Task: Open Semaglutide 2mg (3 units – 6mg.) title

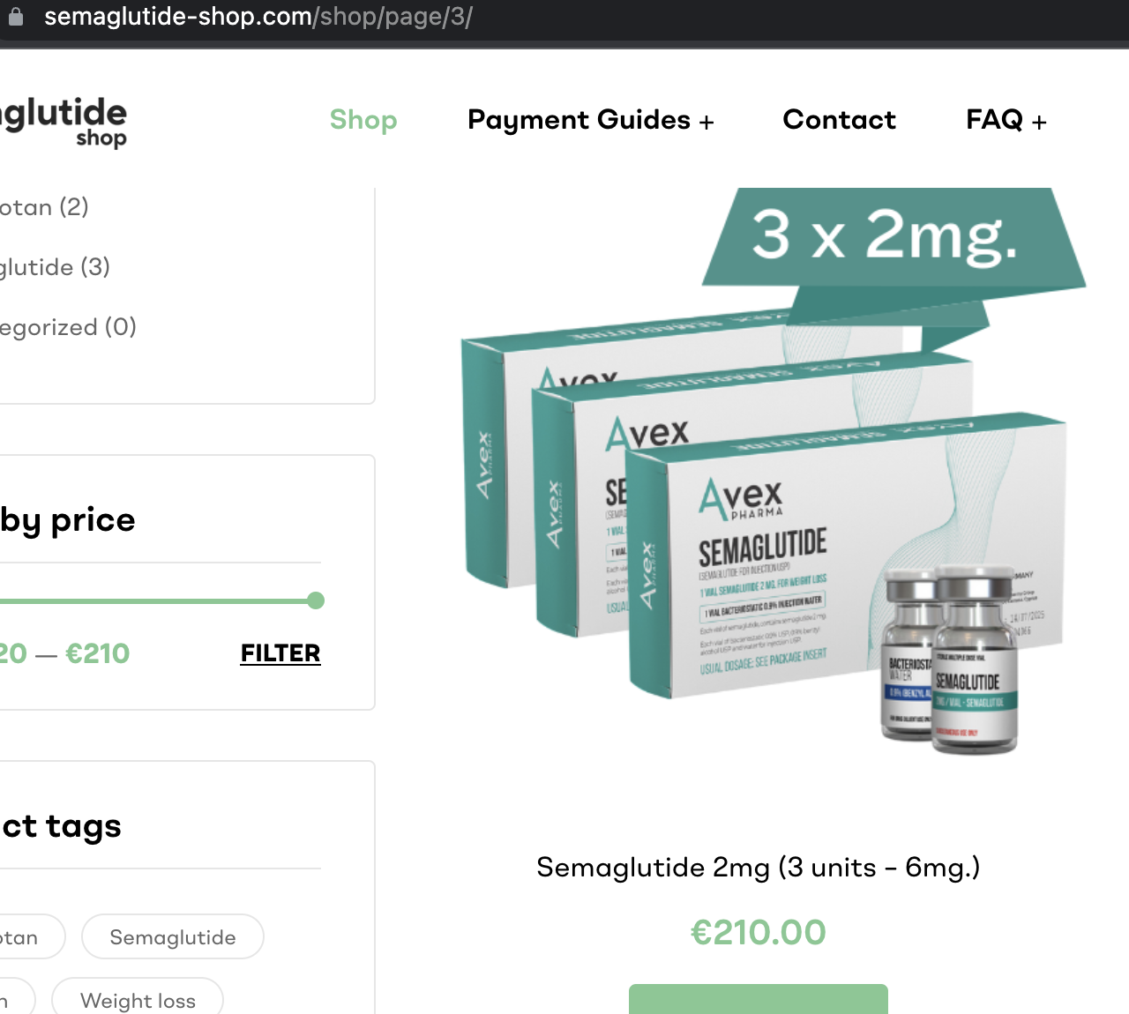Action: 759,868
